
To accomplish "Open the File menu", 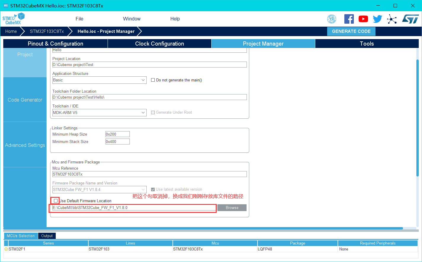I will point(79,19).
